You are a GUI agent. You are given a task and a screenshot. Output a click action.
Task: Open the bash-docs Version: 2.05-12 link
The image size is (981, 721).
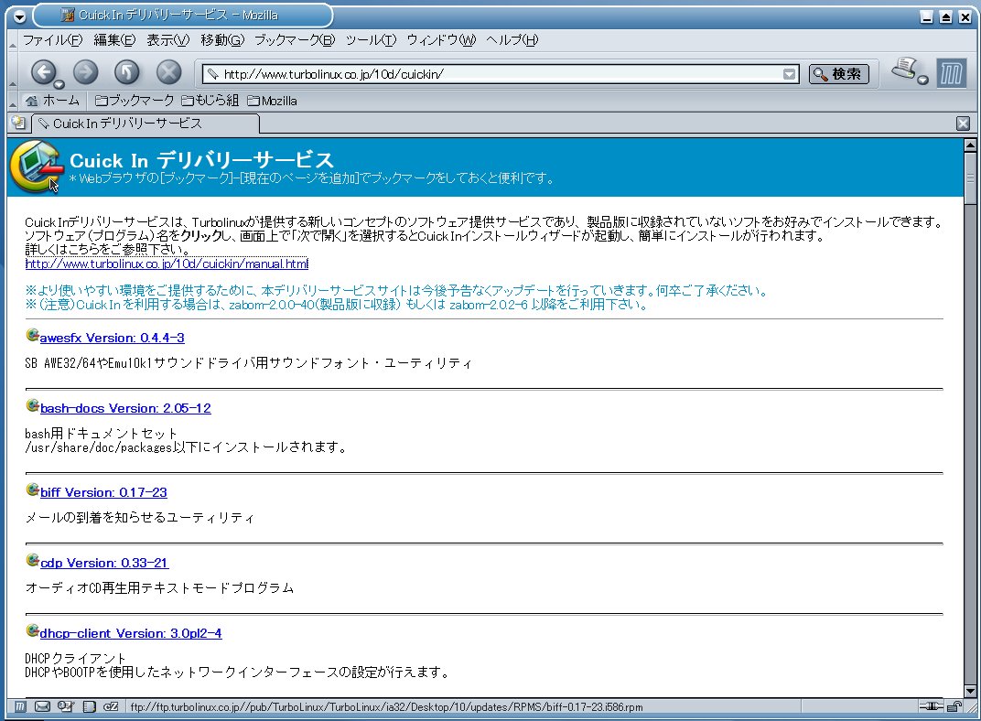(125, 408)
